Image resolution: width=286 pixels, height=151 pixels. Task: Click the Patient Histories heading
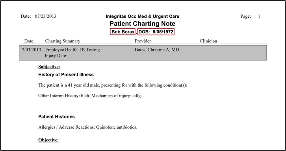coord(57,116)
